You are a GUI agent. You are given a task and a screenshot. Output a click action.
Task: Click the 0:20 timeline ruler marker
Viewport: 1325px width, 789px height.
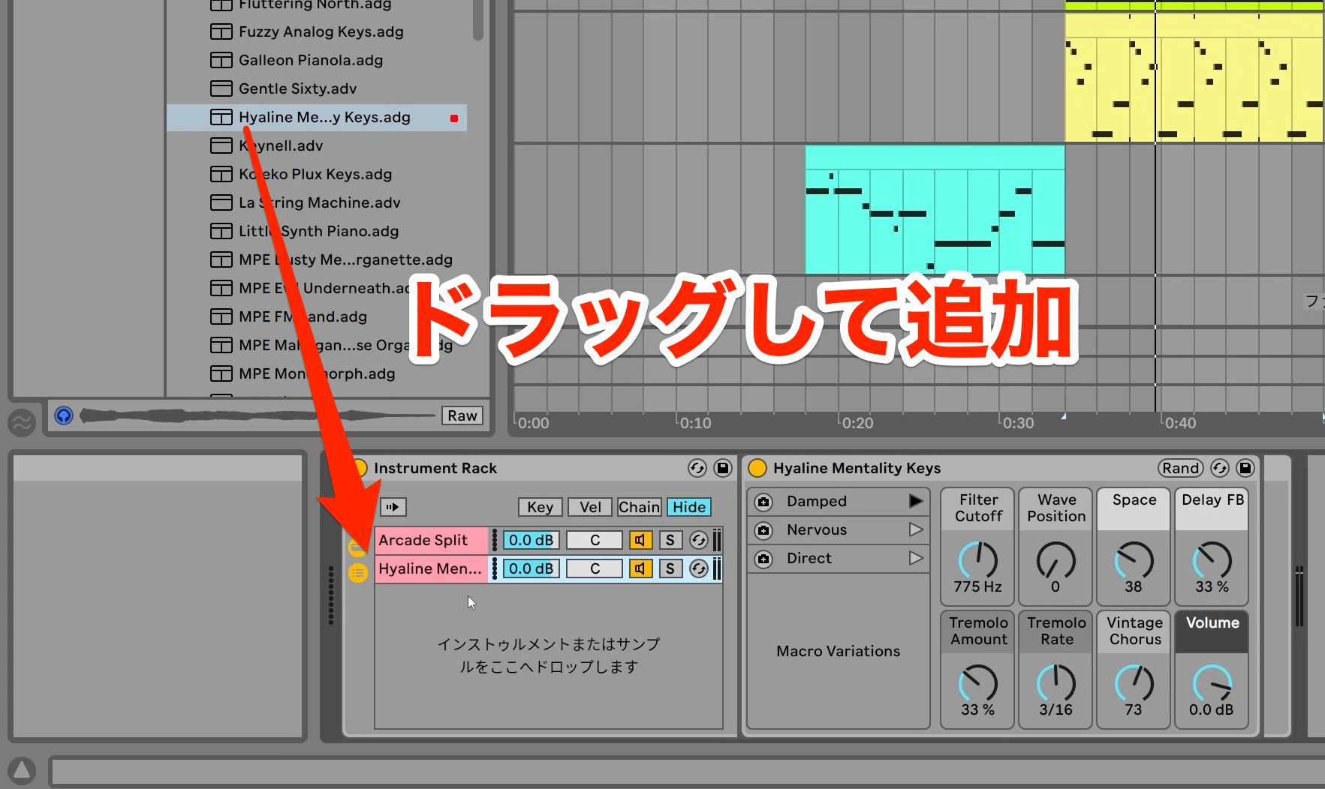pyautogui.click(x=857, y=423)
